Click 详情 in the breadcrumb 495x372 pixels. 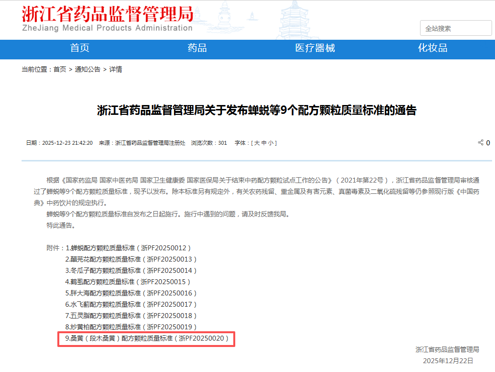point(116,69)
